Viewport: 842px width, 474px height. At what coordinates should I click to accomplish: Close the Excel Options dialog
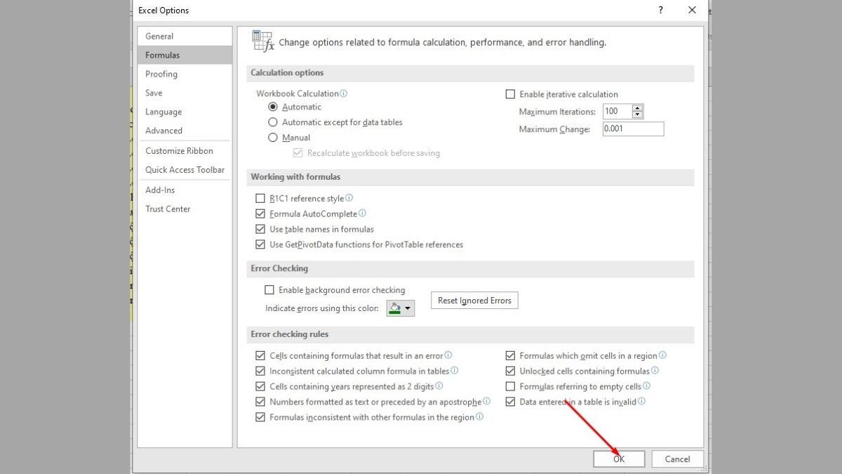click(x=693, y=10)
